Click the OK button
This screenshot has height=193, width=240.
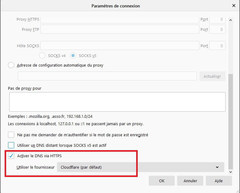tap(162, 181)
